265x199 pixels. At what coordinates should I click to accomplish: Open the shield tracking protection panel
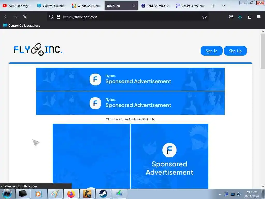coord(51,17)
